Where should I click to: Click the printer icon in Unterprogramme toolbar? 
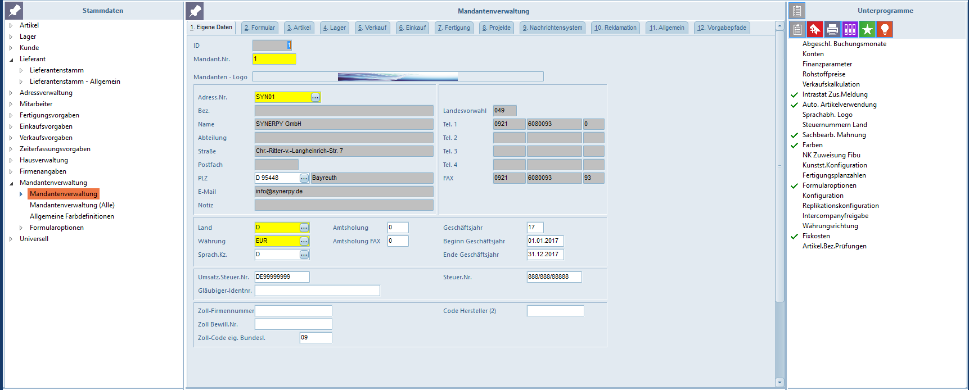[832, 29]
